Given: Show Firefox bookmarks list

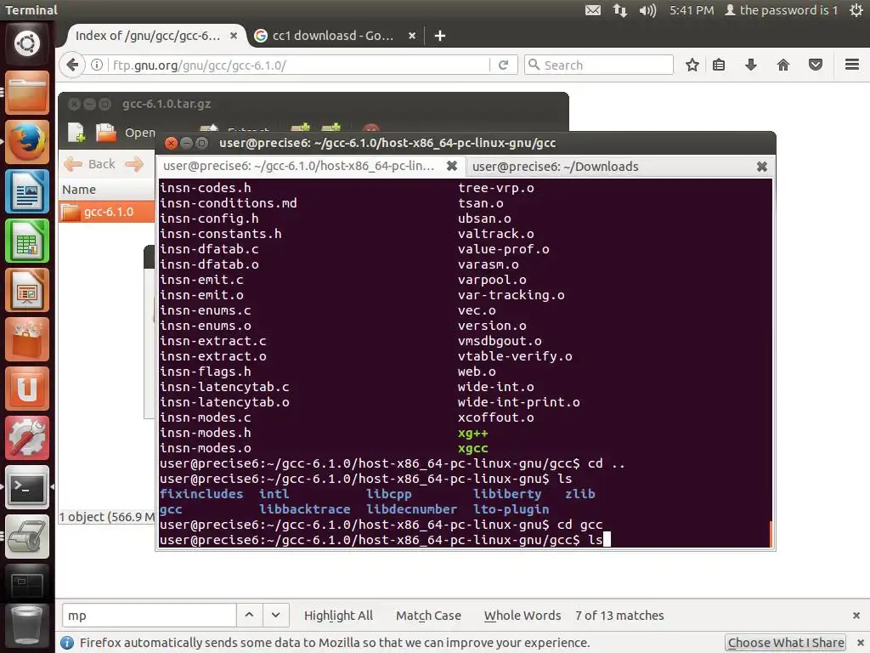Looking at the screenshot, I should 719,65.
